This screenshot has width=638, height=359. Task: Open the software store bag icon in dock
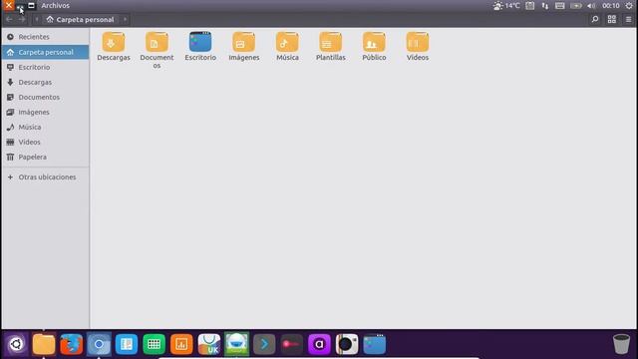click(x=209, y=344)
